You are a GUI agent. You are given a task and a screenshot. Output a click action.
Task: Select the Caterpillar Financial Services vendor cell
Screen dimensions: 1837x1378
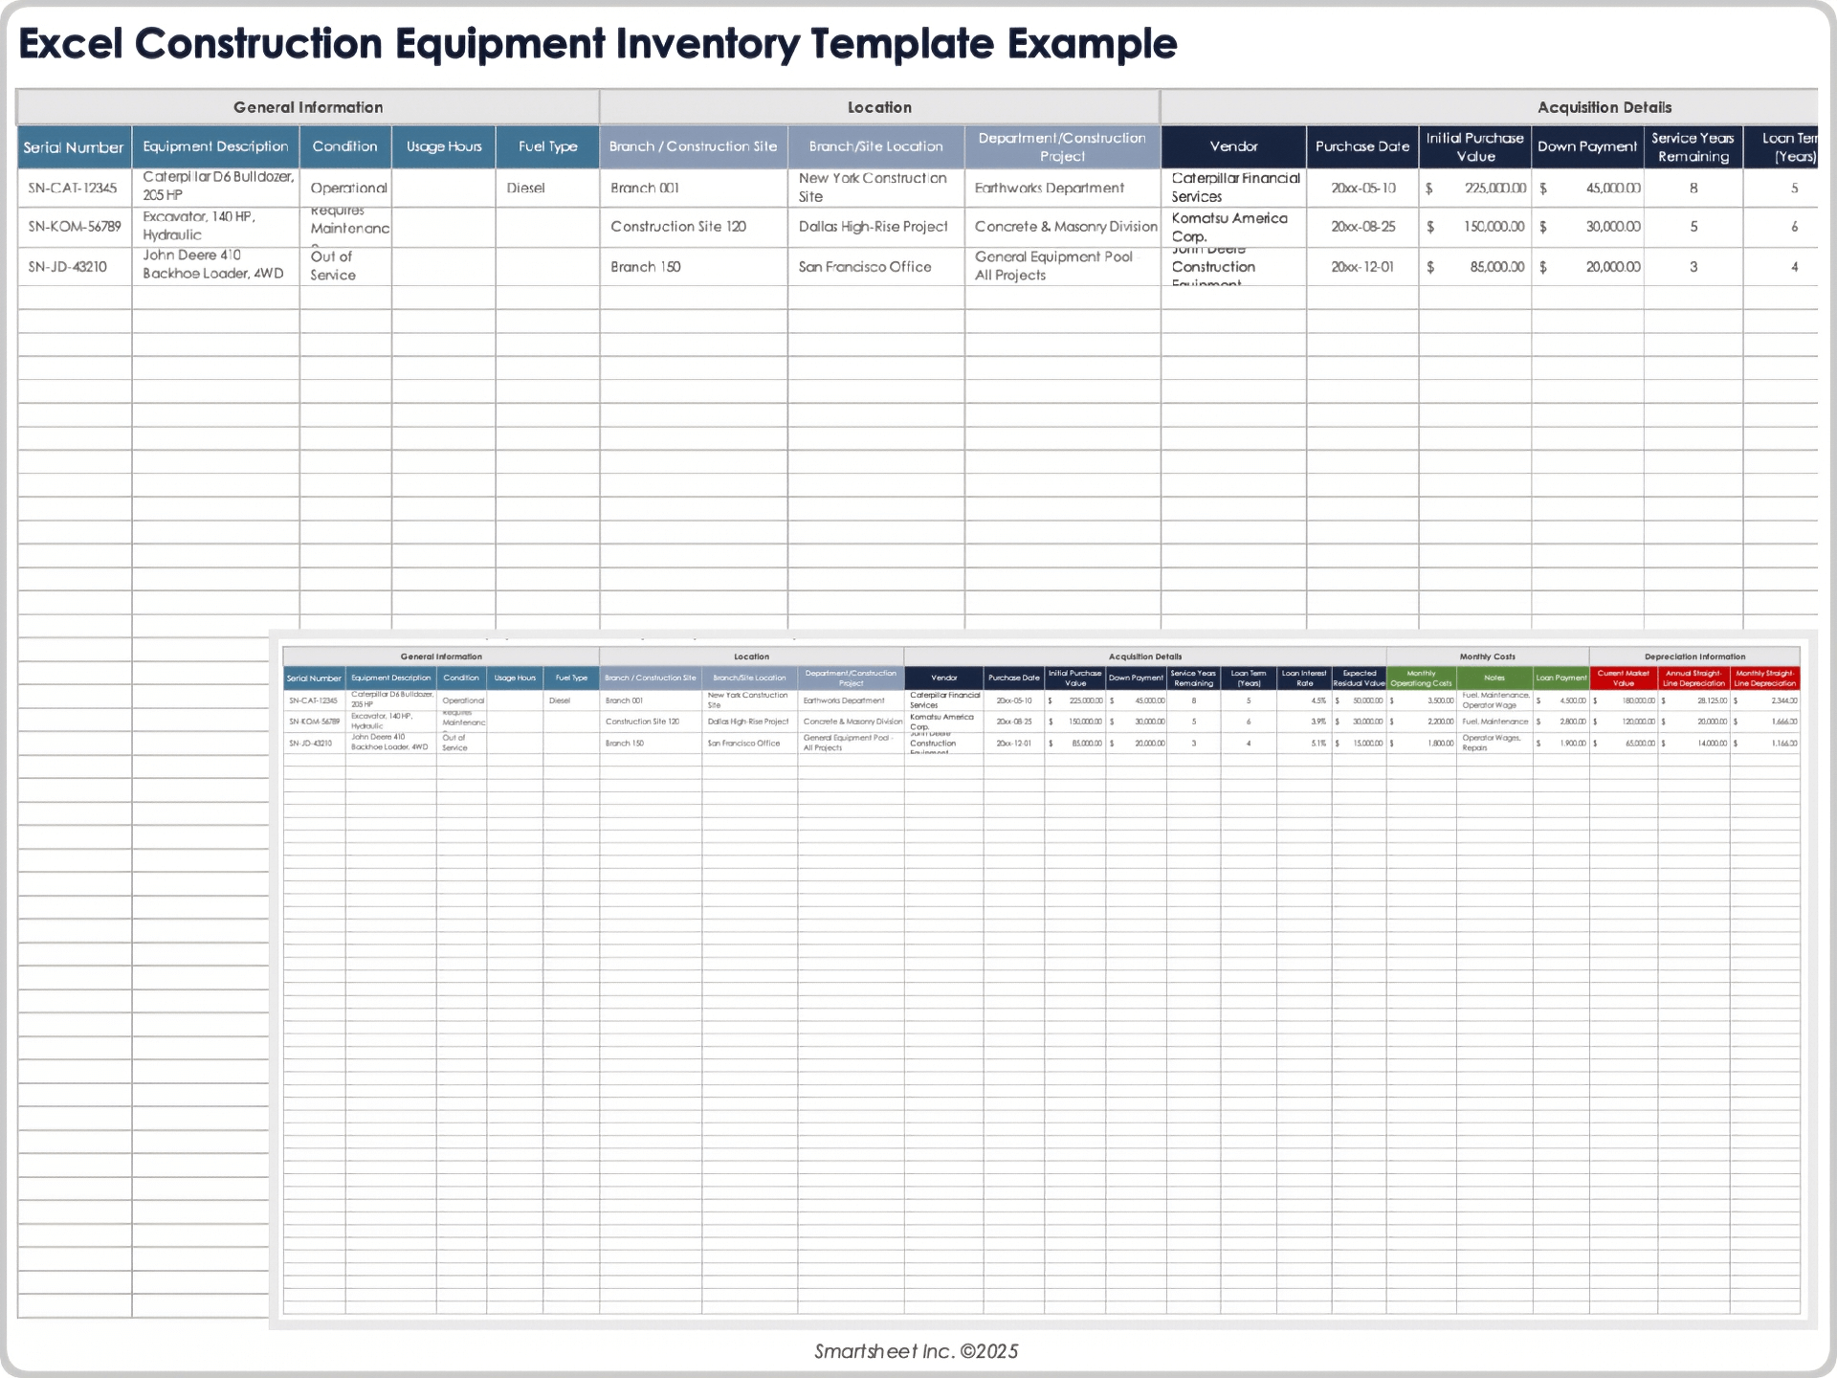pos(1234,188)
